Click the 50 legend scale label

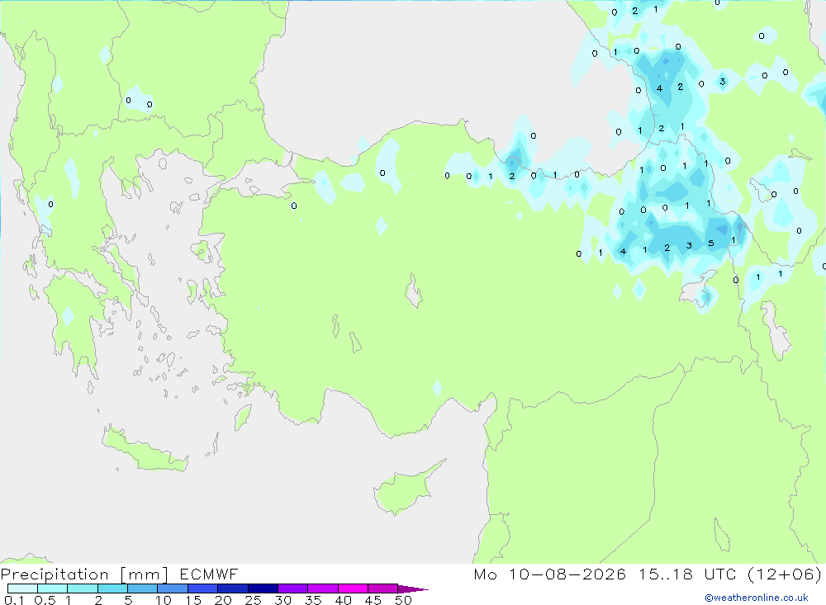(403, 600)
